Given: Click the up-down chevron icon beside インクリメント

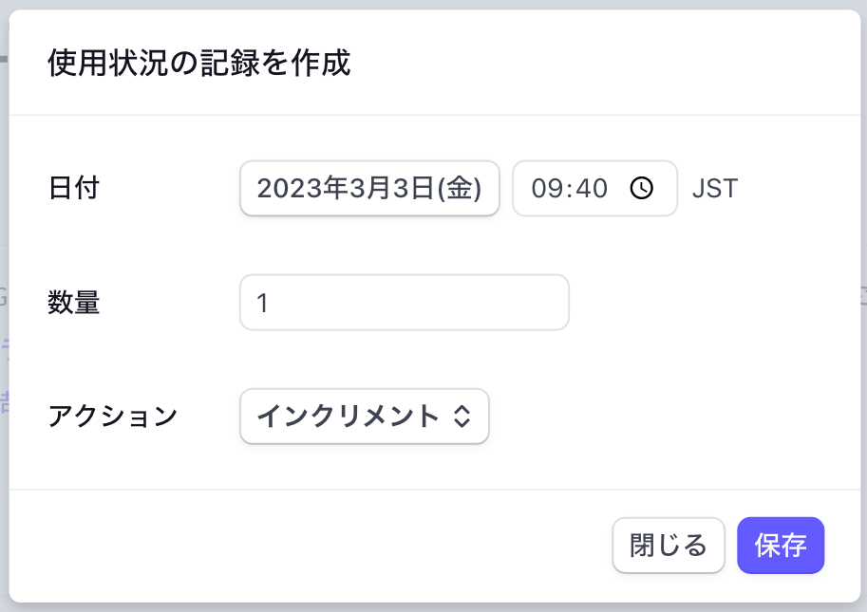Looking at the screenshot, I should pyautogui.click(x=462, y=417).
